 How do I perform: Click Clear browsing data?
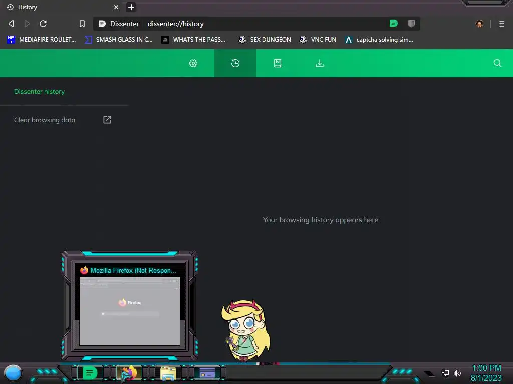[45, 120]
